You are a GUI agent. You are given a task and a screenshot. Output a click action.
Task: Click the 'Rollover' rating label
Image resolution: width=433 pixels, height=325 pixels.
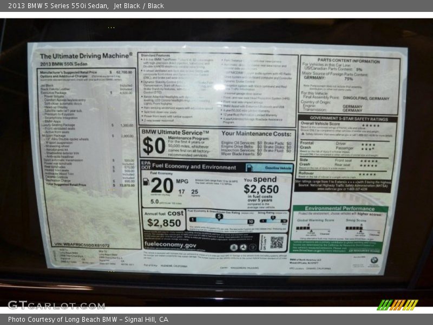point(306,173)
